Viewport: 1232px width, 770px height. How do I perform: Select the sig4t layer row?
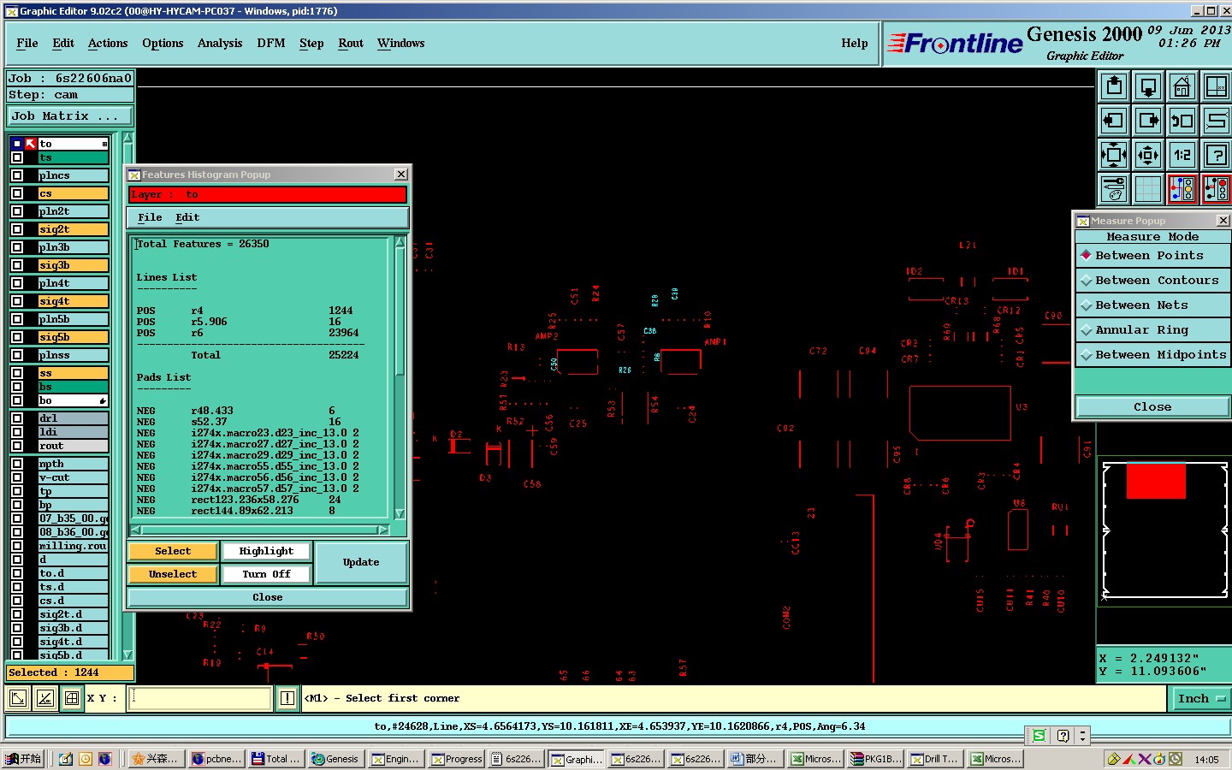coord(73,301)
